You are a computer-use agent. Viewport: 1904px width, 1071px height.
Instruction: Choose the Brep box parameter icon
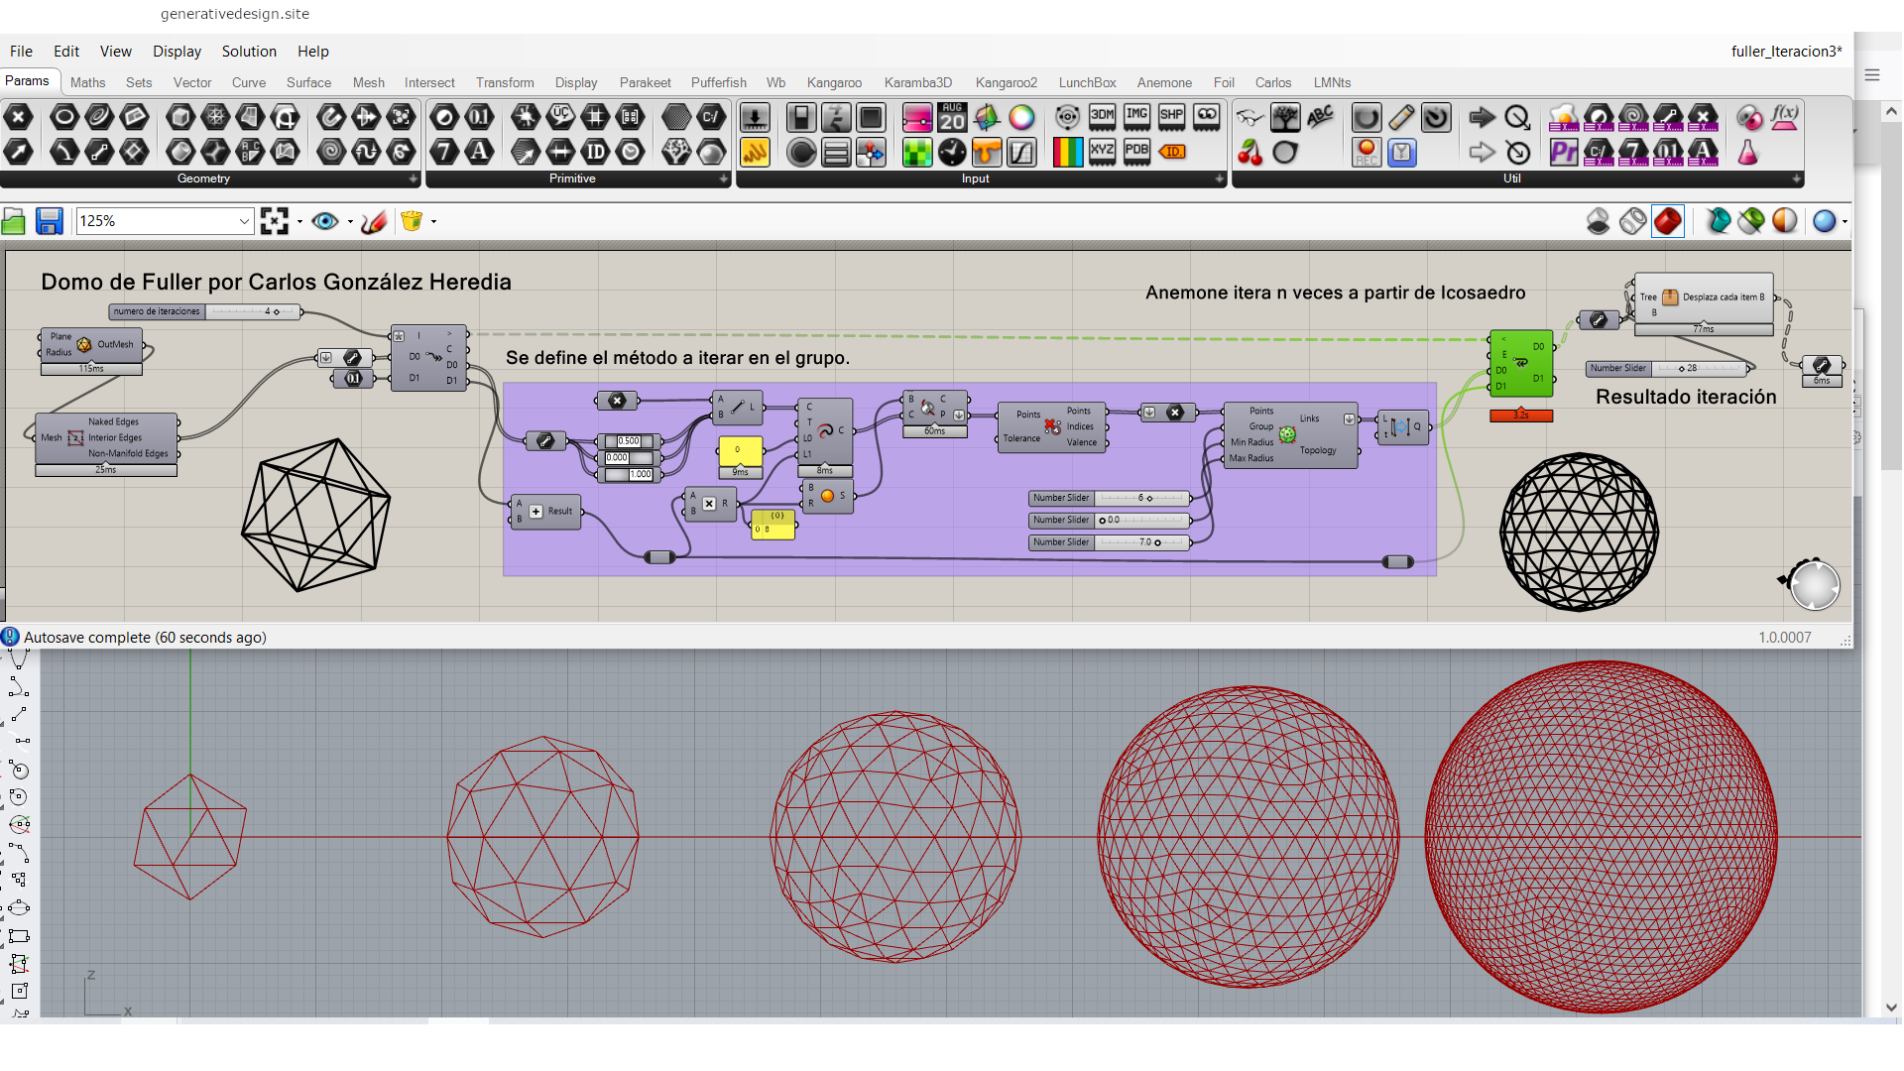pos(179,118)
